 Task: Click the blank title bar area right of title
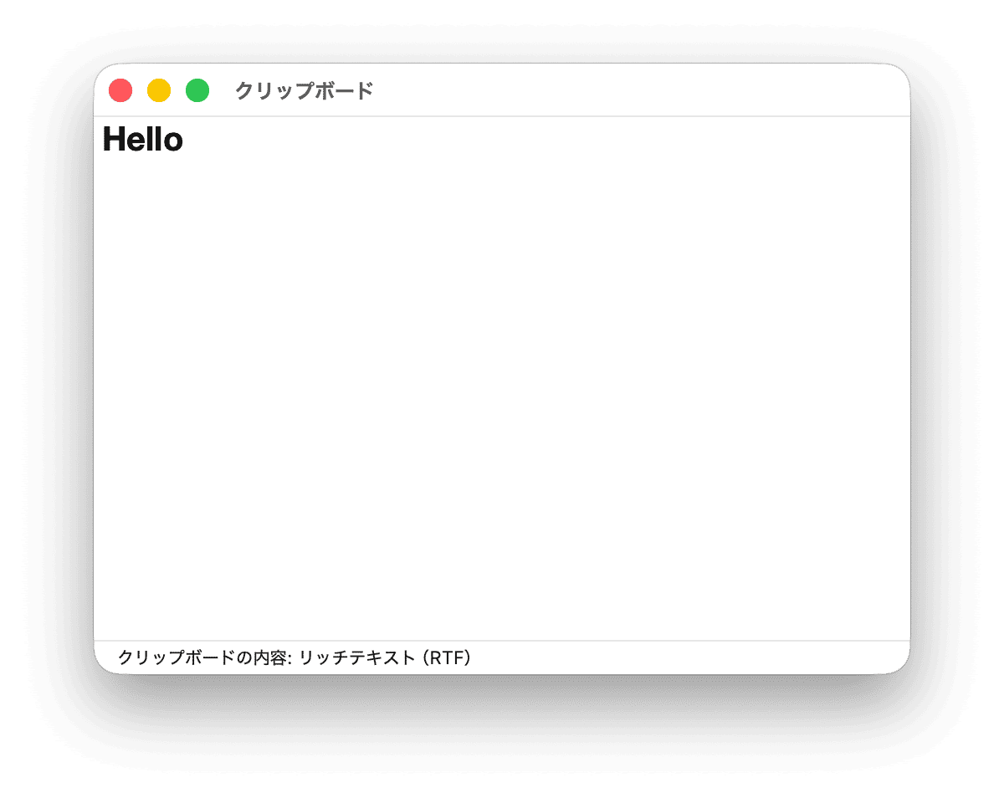tap(636, 90)
